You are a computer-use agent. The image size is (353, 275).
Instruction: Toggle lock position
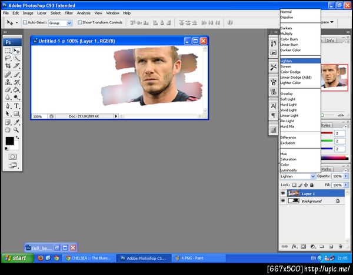coord(306,185)
